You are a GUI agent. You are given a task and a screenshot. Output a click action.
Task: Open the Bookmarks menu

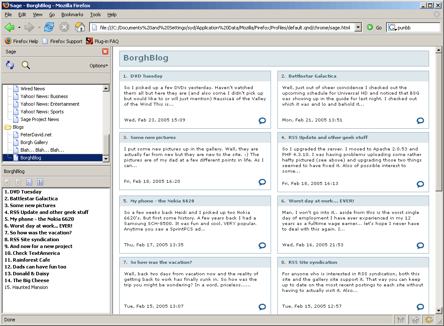coord(72,14)
